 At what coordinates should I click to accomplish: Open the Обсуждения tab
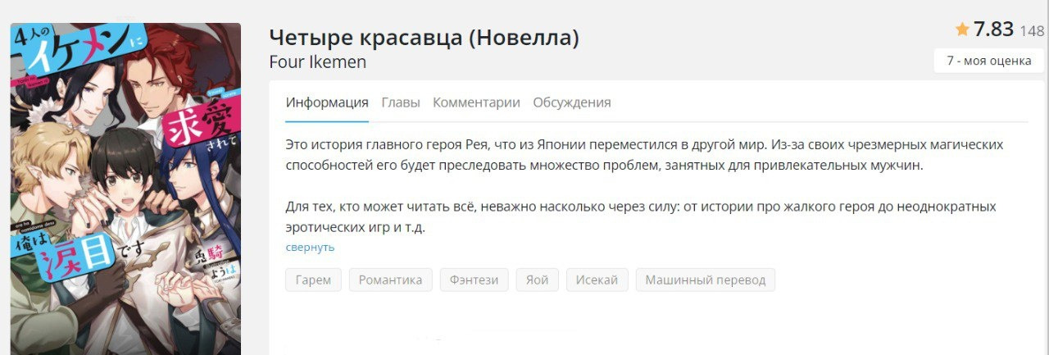572,102
